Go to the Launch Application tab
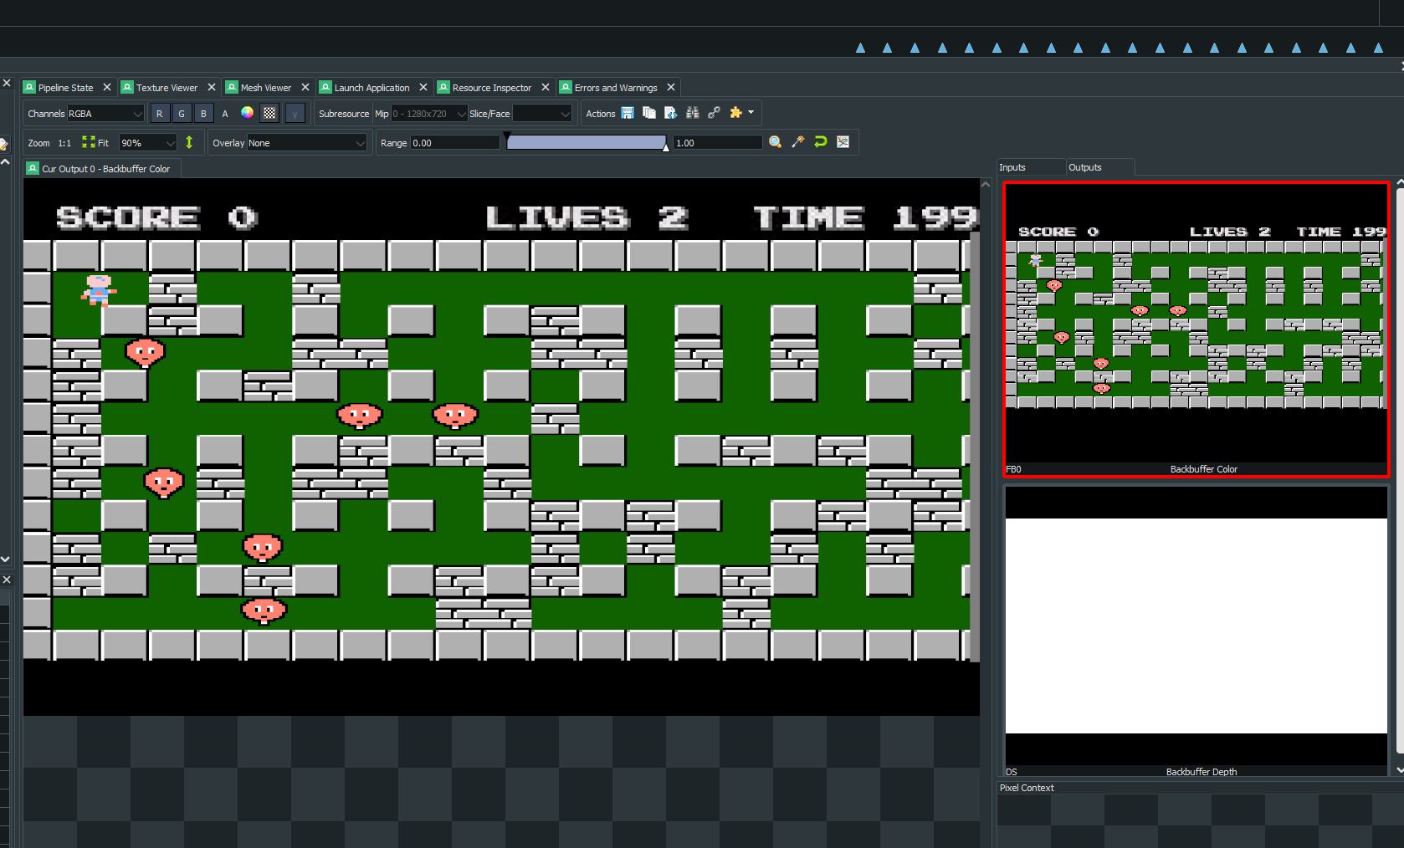This screenshot has width=1404, height=848. [x=372, y=88]
